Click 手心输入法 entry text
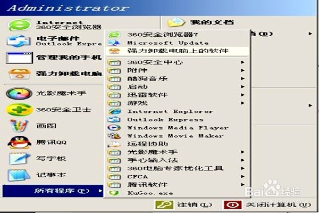 coord(153,160)
